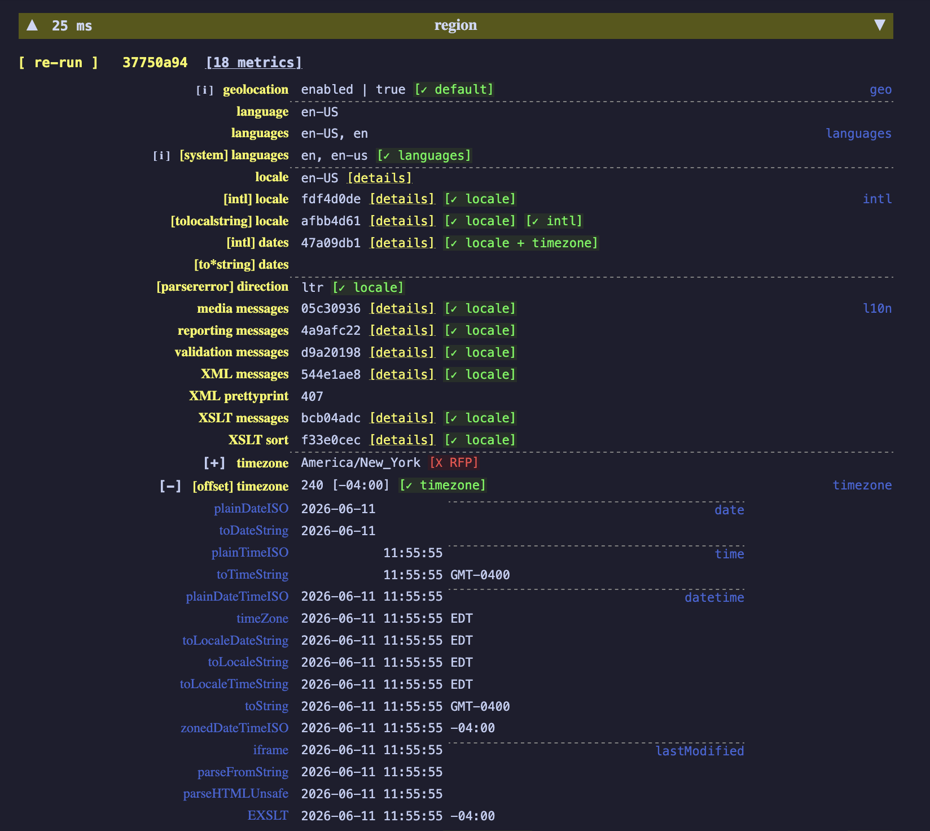Click the [to*string] dates label
The width and height of the screenshot is (930, 831).
point(242,265)
